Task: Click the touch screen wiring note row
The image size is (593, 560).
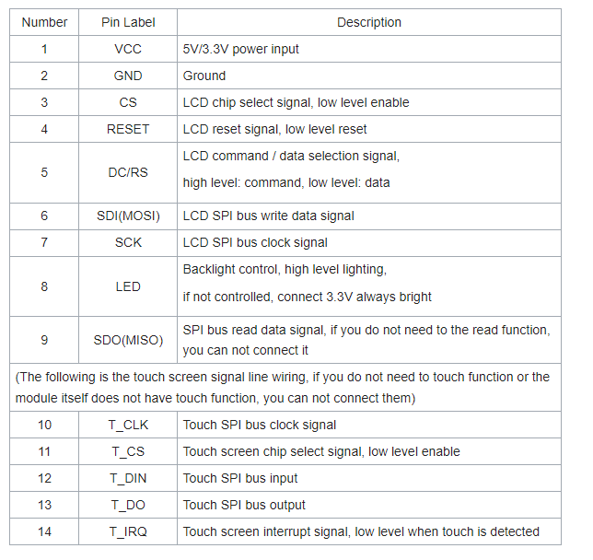Action: click(285, 387)
